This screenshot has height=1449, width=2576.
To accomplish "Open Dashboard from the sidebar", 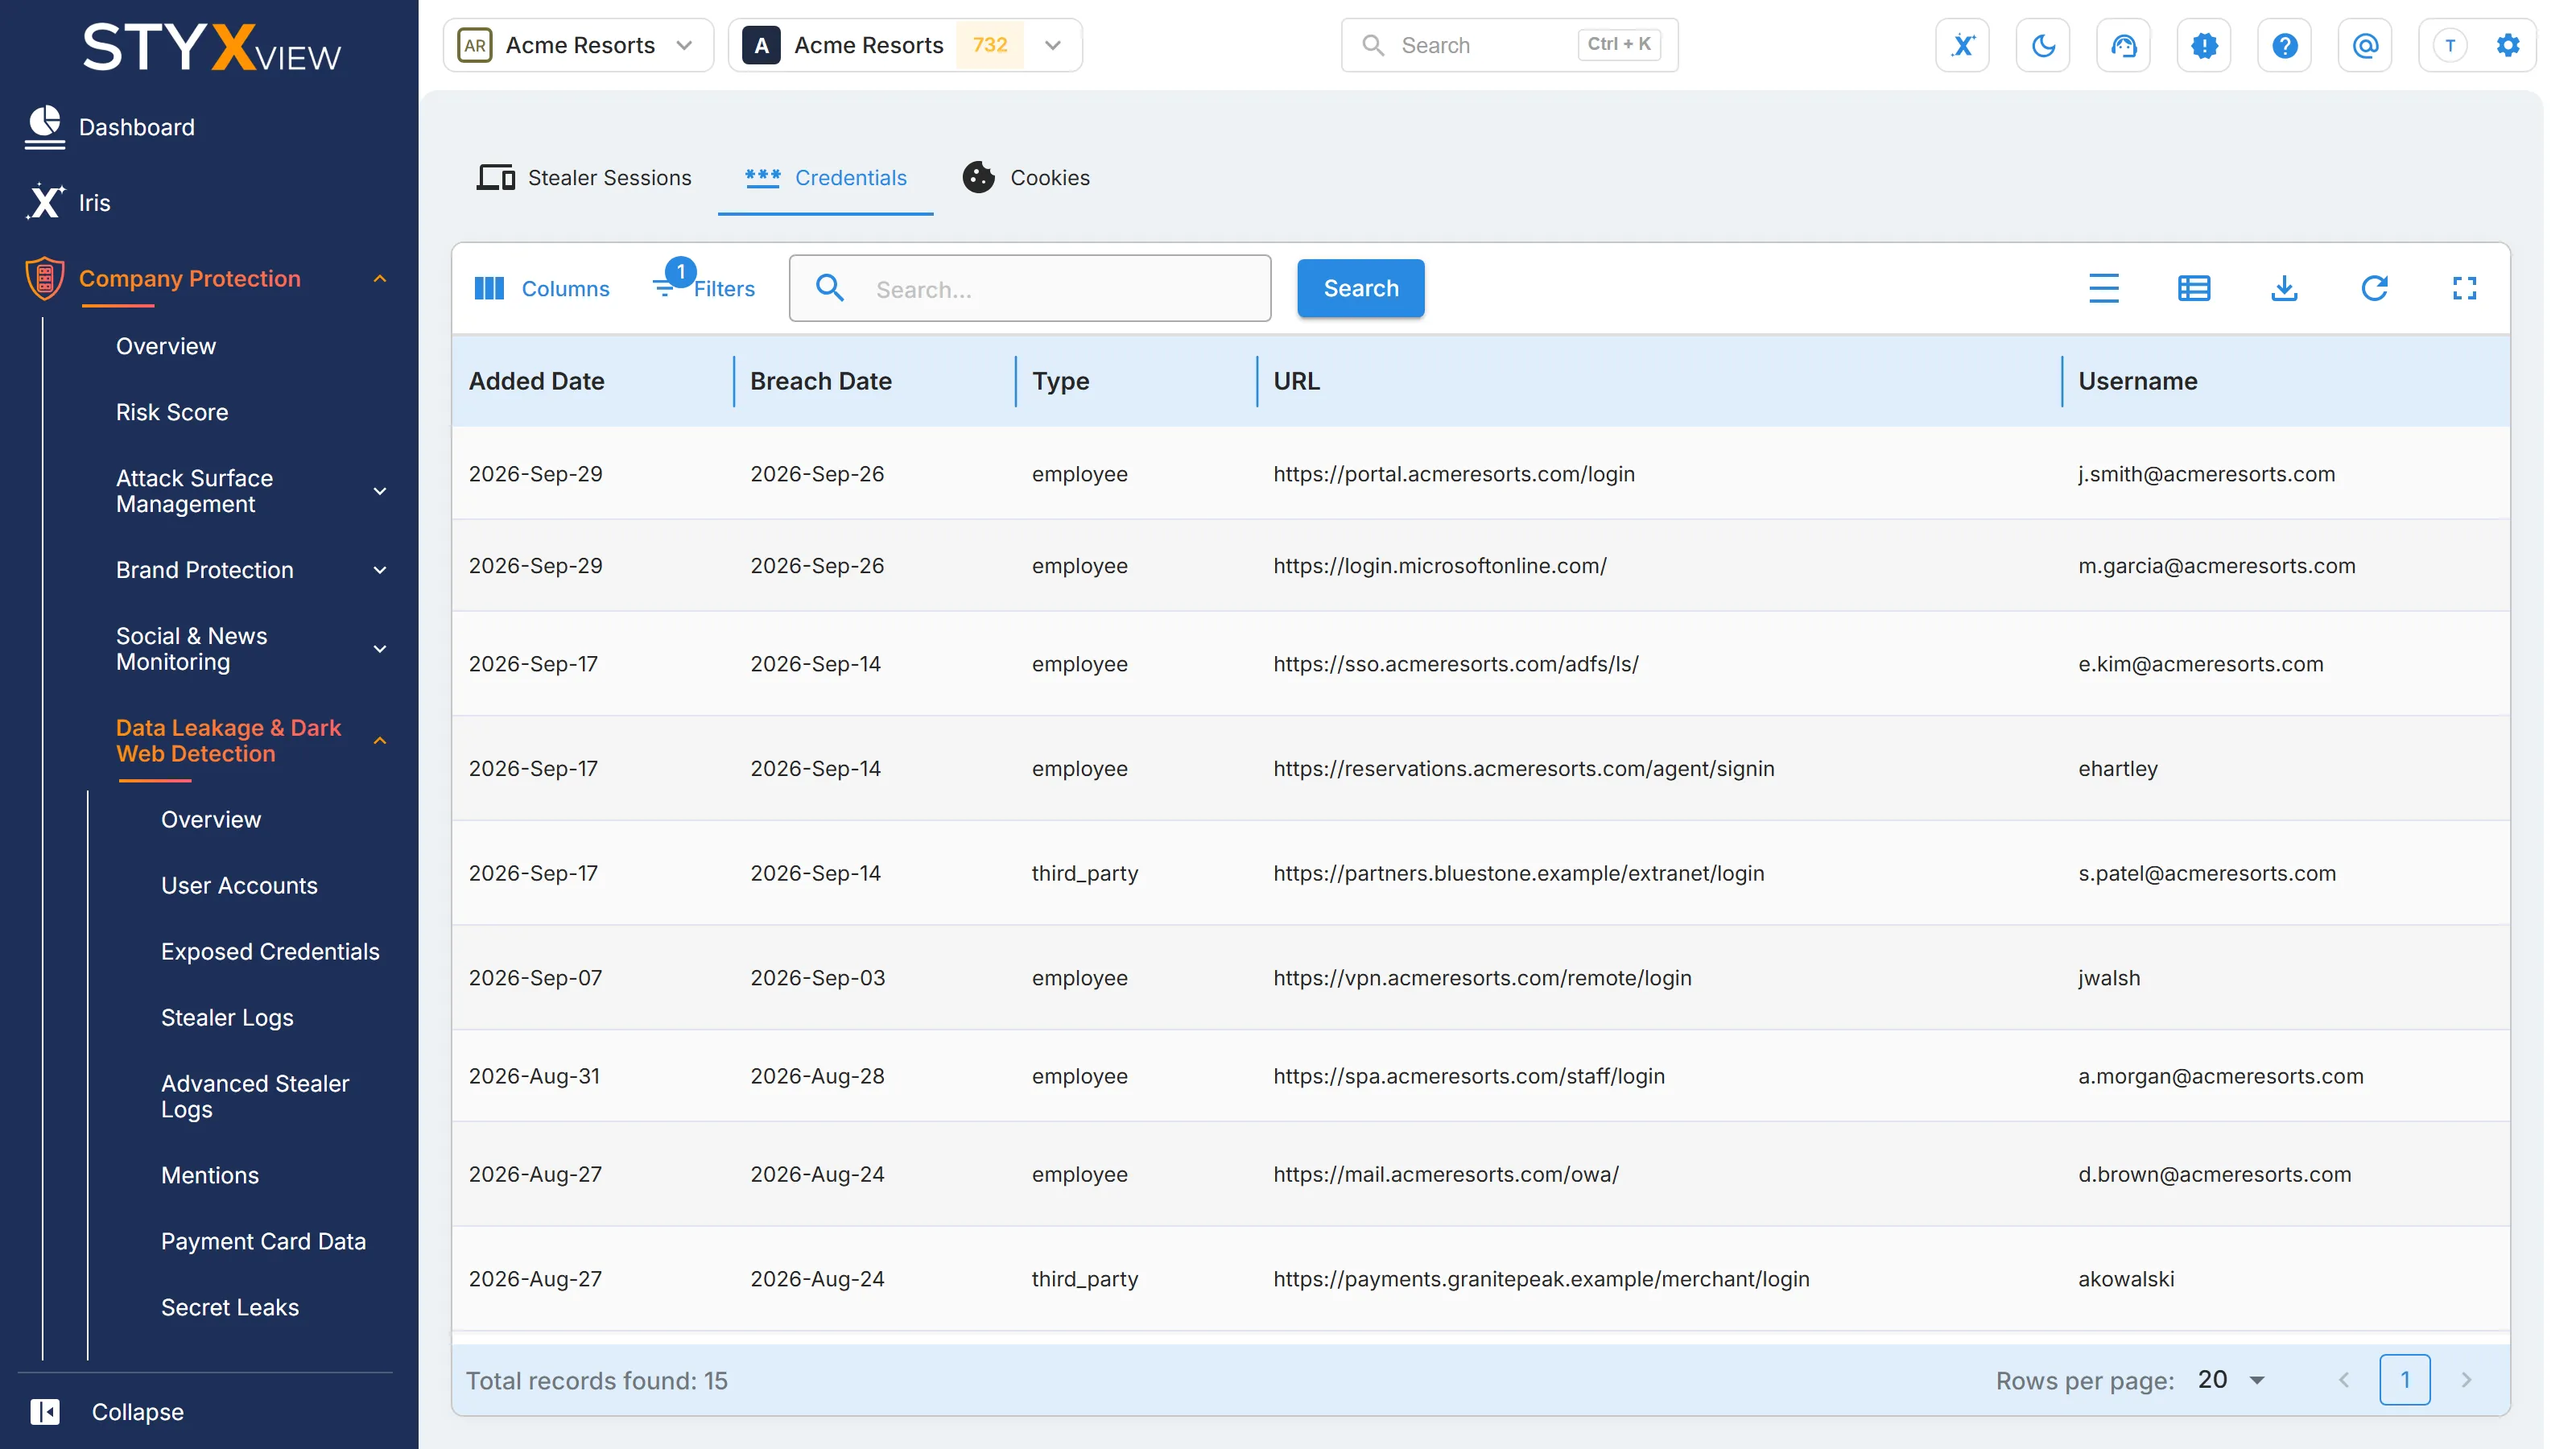I will tap(110, 127).
